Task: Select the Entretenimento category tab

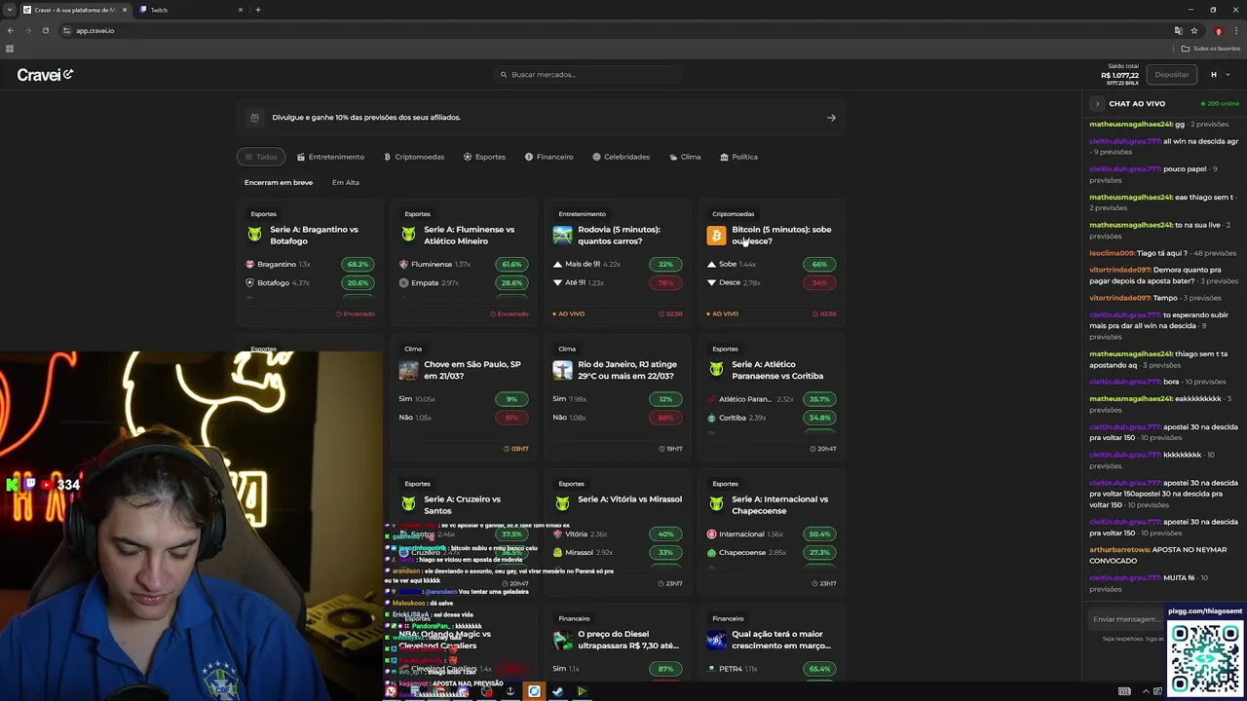Action: [x=330, y=157]
